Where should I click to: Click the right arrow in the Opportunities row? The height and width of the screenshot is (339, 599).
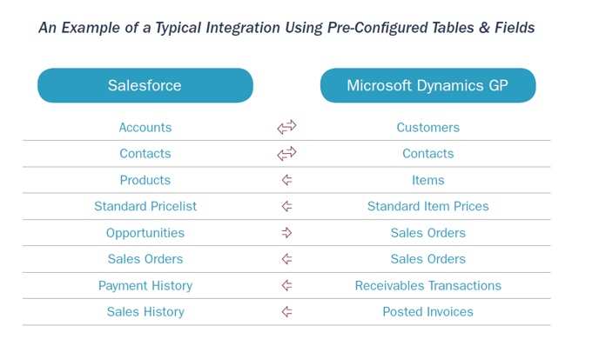click(x=287, y=233)
